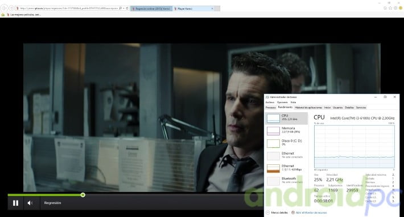Click the Intel Core i3-6100U CPU name
Image resolution: width=404 pixels, height=217 pixels.
coord(362,118)
